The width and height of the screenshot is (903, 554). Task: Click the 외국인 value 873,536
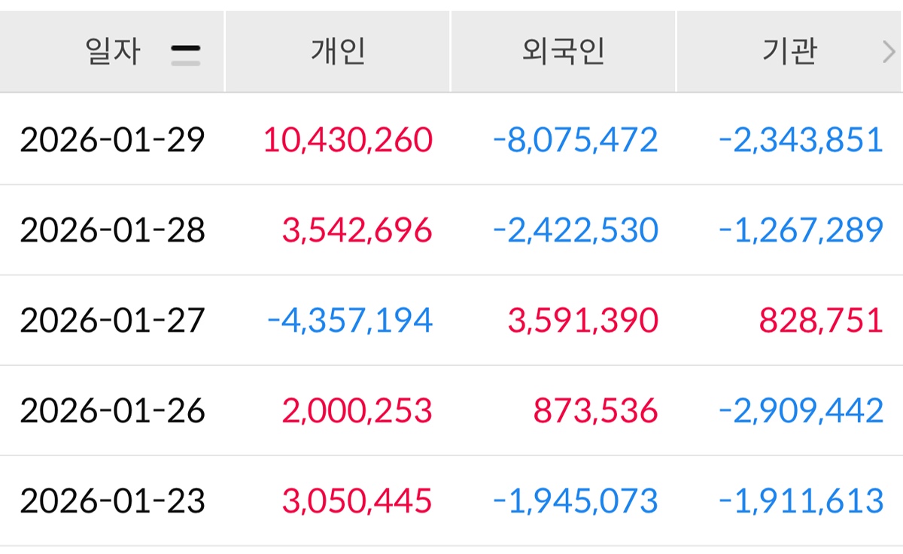pos(595,411)
